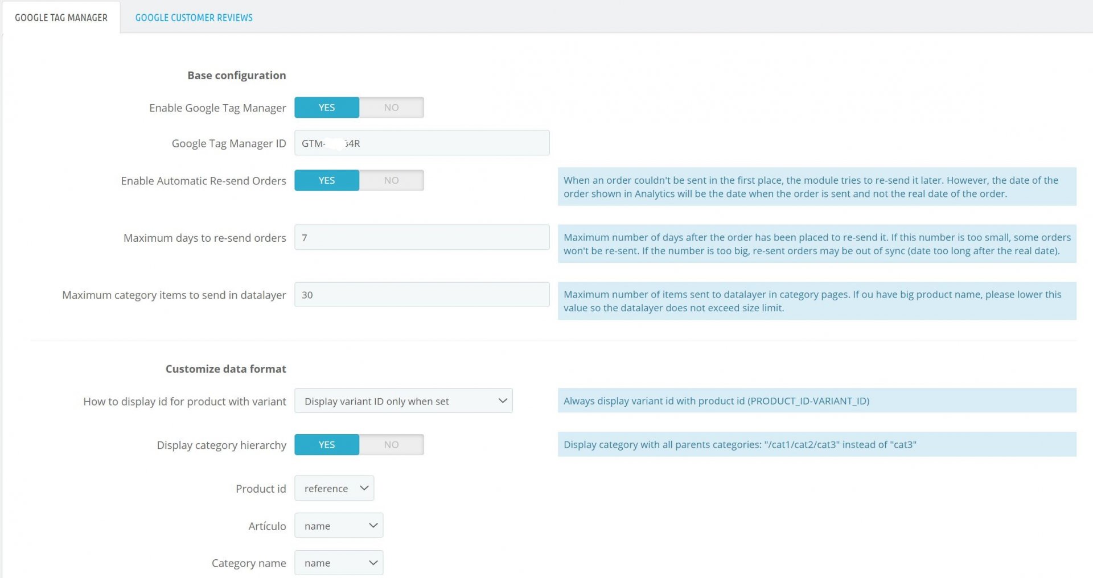Open the variant ID display dropdown
Screen dimensions: 1093x578
tap(404, 401)
